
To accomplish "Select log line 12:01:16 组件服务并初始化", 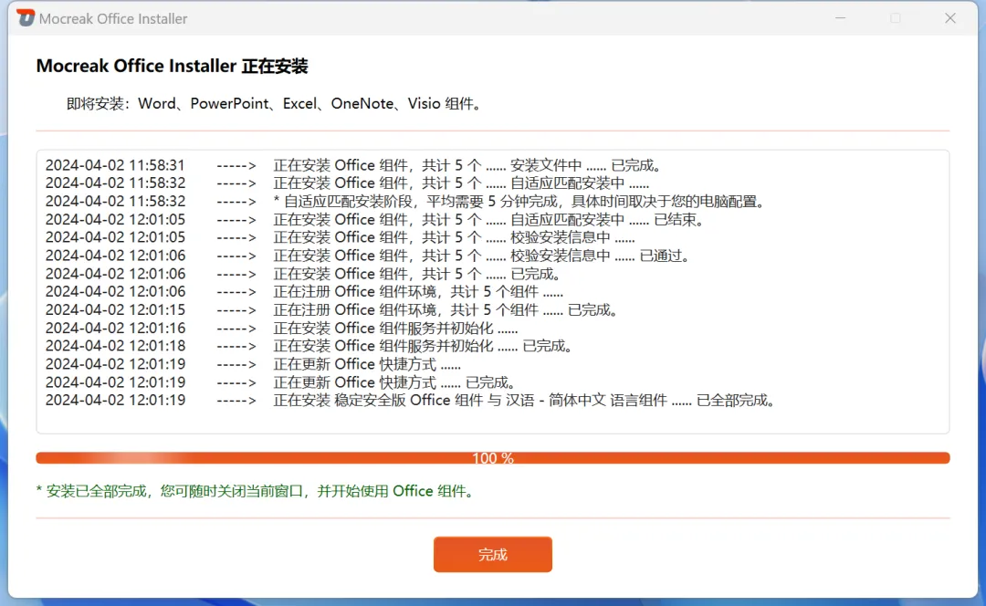I will [282, 328].
